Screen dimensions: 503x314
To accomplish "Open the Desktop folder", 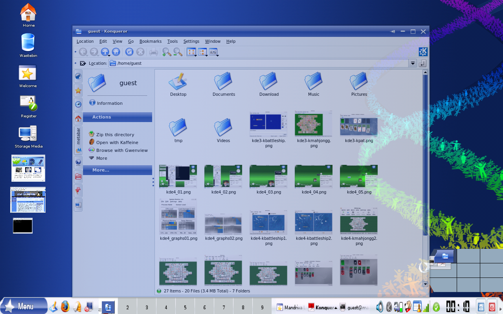I will point(178,84).
